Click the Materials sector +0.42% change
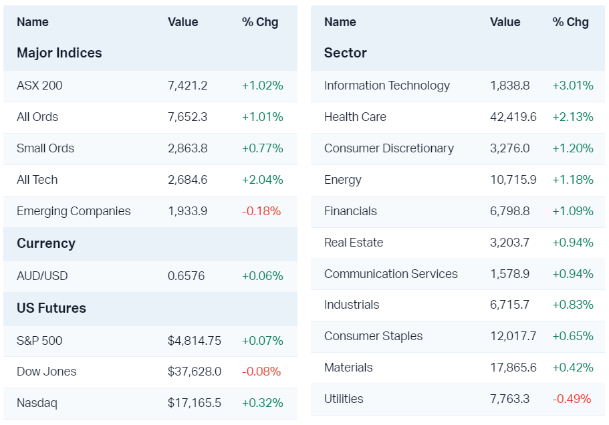Screen dimensions: 609x425 (573, 368)
